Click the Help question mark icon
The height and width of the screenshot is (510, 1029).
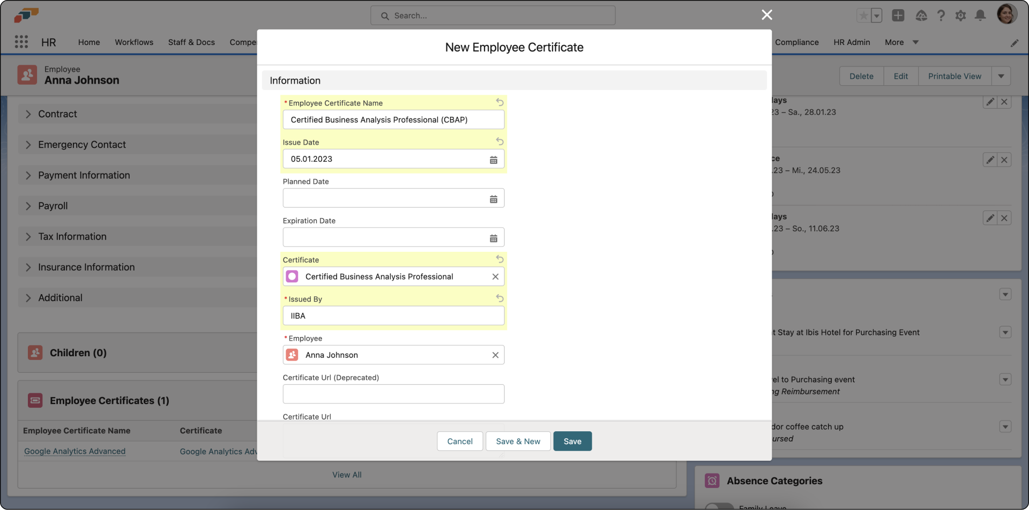click(x=941, y=16)
